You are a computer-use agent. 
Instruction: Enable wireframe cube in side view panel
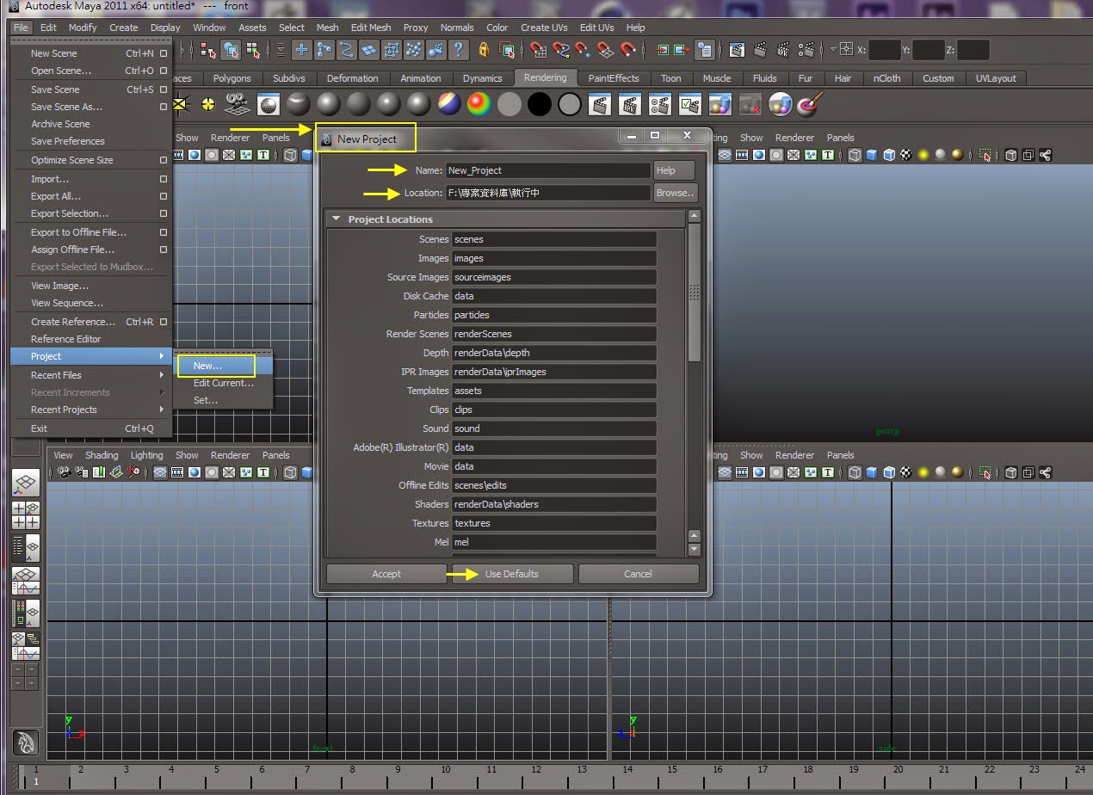855,472
